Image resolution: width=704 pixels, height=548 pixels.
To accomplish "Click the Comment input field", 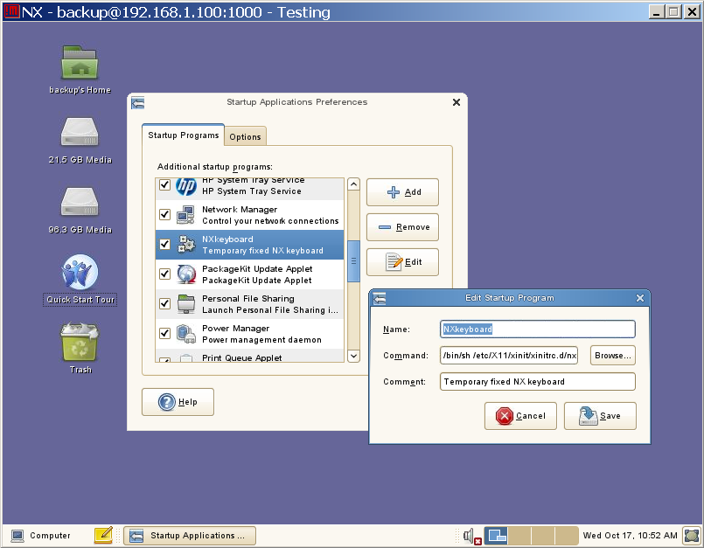I will pyautogui.click(x=538, y=382).
